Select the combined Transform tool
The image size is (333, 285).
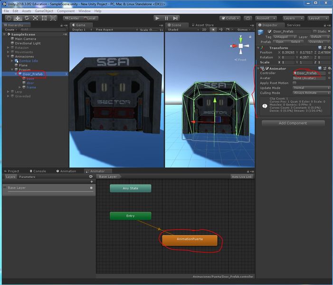(53, 18)
